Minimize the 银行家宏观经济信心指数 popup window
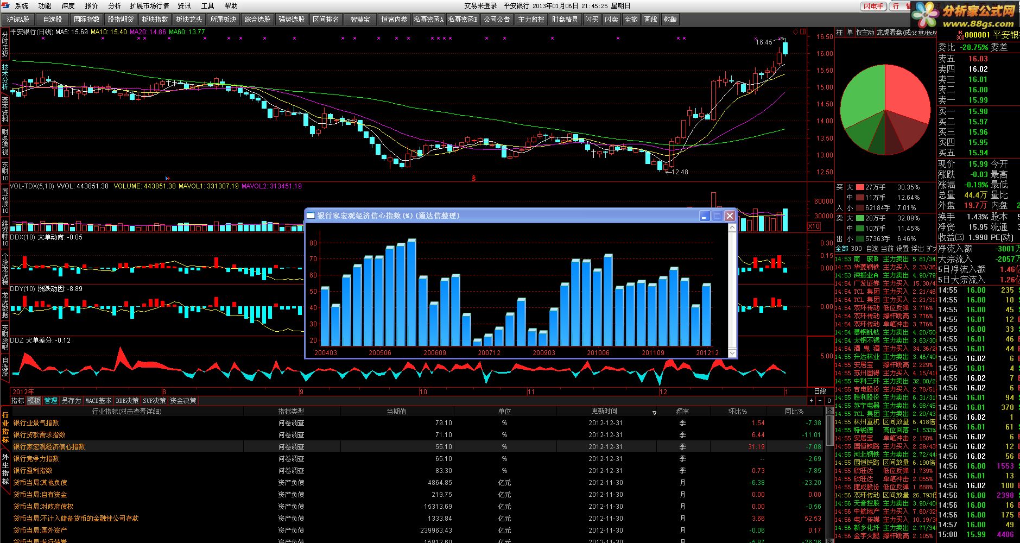 [x=704, y=216]
